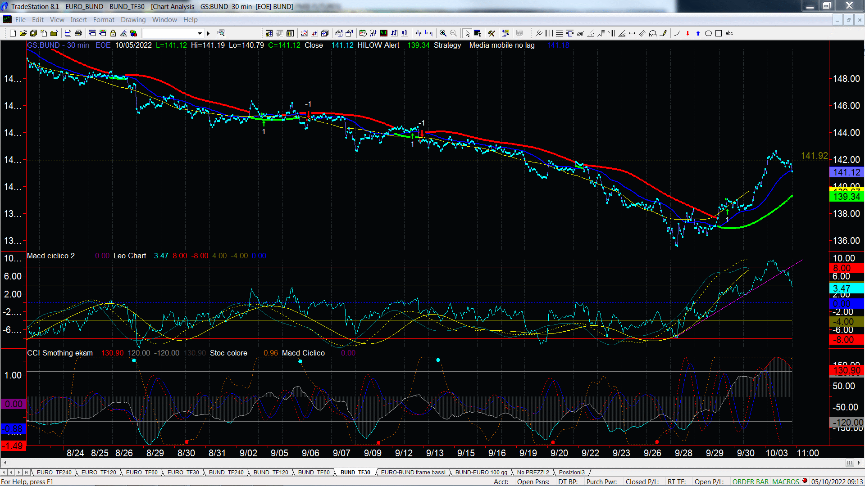Switch to EURO-BUND frame bassi tab

coord(413,472)
